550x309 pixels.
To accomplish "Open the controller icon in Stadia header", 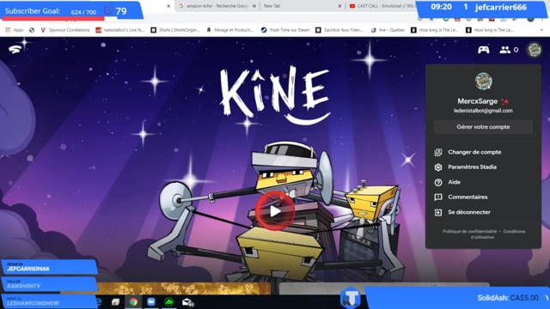I will 483,50.
